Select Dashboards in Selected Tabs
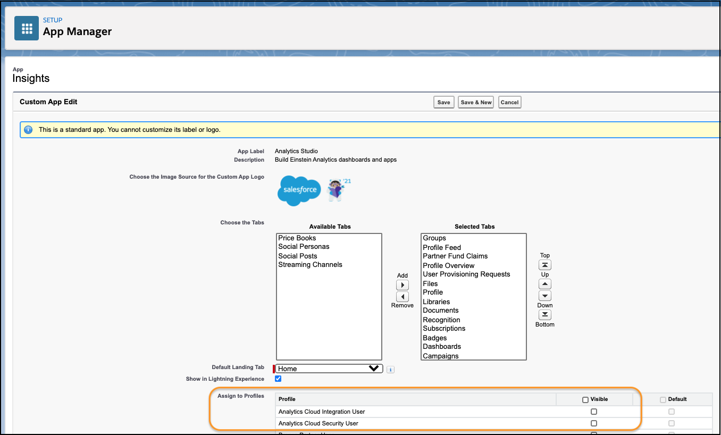This screenshot has height=435, width=721. click(x=473, y=347)
